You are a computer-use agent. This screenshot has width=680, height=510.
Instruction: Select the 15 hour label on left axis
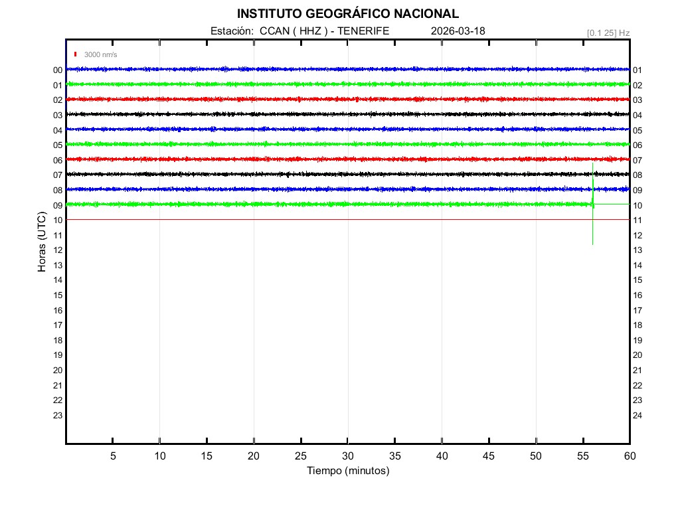pyautogui.click(x=58, y=295)
